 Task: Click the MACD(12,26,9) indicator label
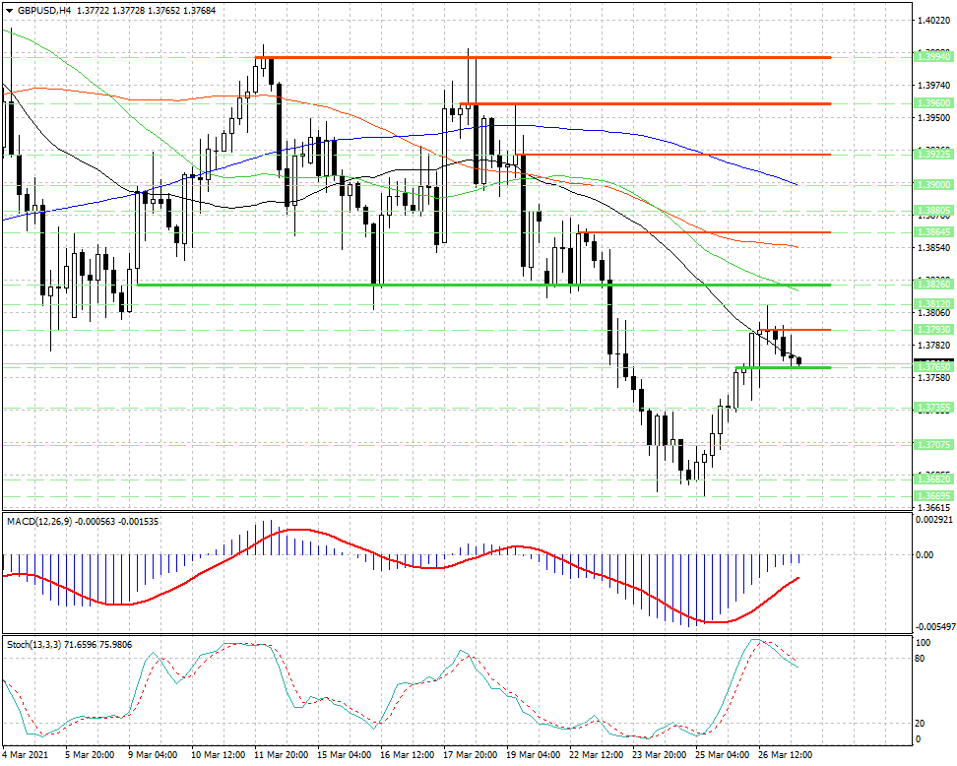[x=39, y=521]
